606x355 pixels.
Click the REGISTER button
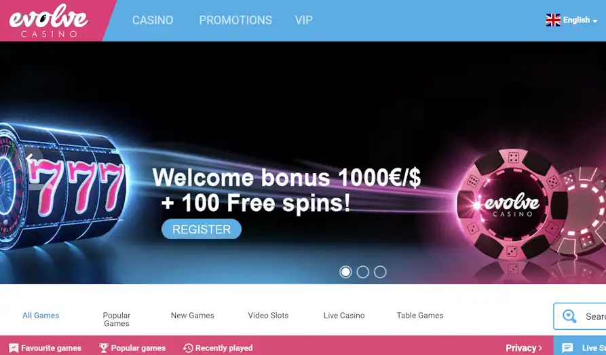click(202, 229)
